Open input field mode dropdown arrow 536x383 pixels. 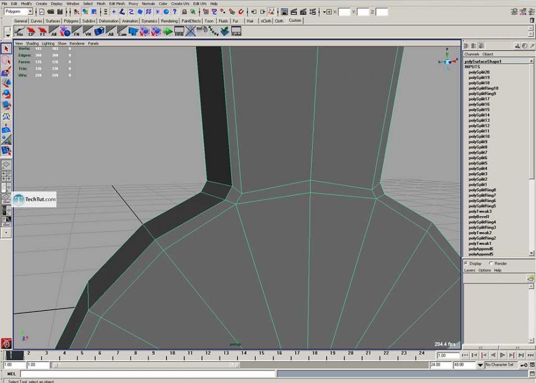coord(325,12)
